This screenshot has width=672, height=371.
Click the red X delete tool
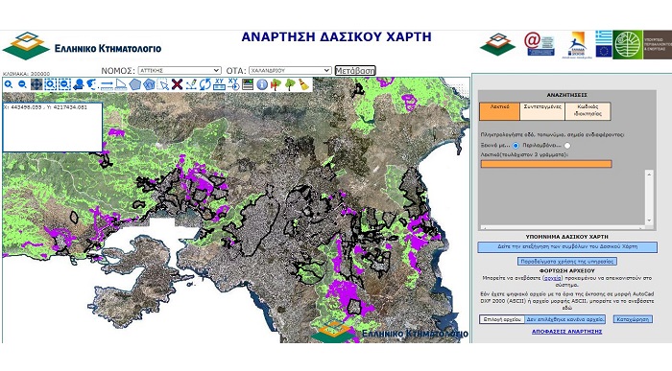(177, 84)
